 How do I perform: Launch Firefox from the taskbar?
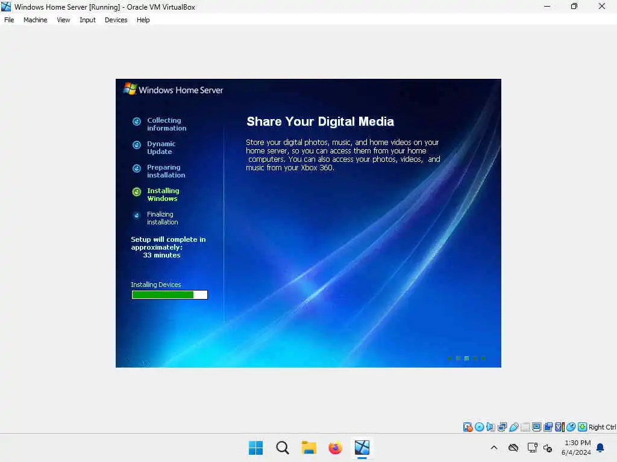(335, 448)
